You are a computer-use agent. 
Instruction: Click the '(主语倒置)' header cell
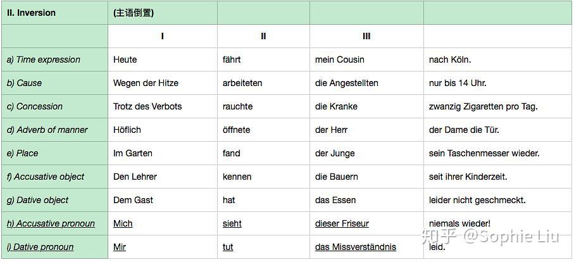(134, 13)
